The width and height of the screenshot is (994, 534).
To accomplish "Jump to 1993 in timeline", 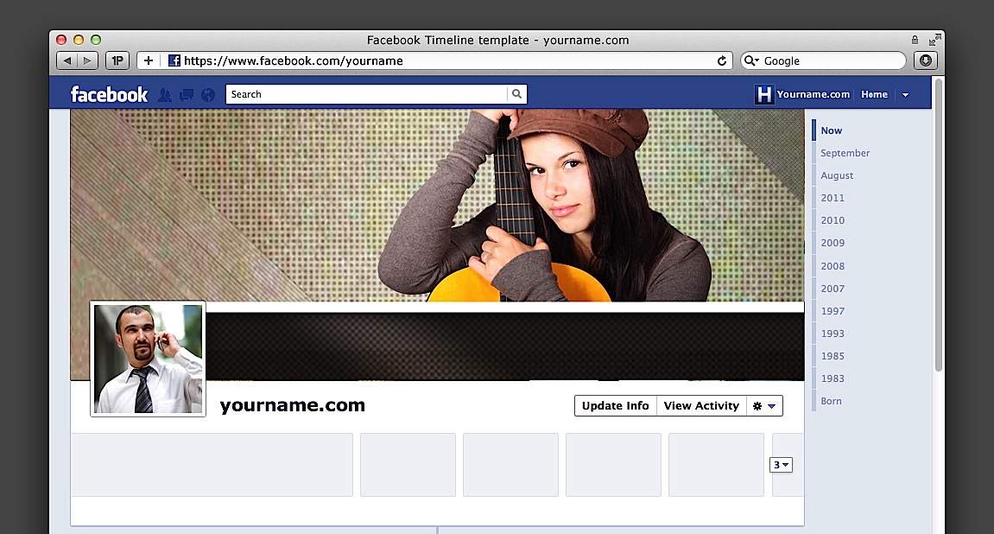I will 833,334.
